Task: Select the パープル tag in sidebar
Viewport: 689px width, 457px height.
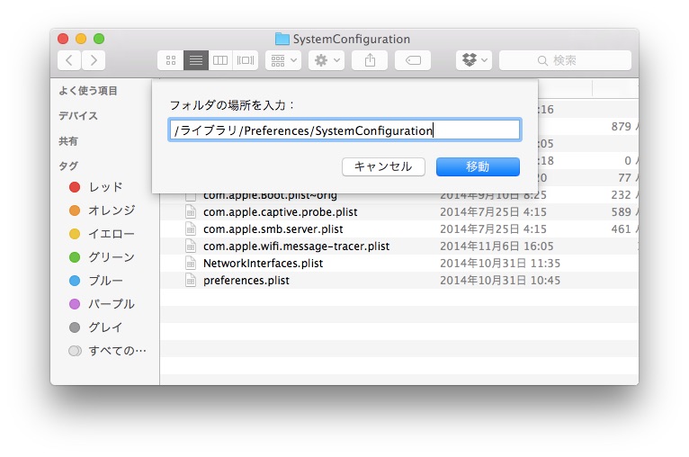Action: [x=102, y=304]
